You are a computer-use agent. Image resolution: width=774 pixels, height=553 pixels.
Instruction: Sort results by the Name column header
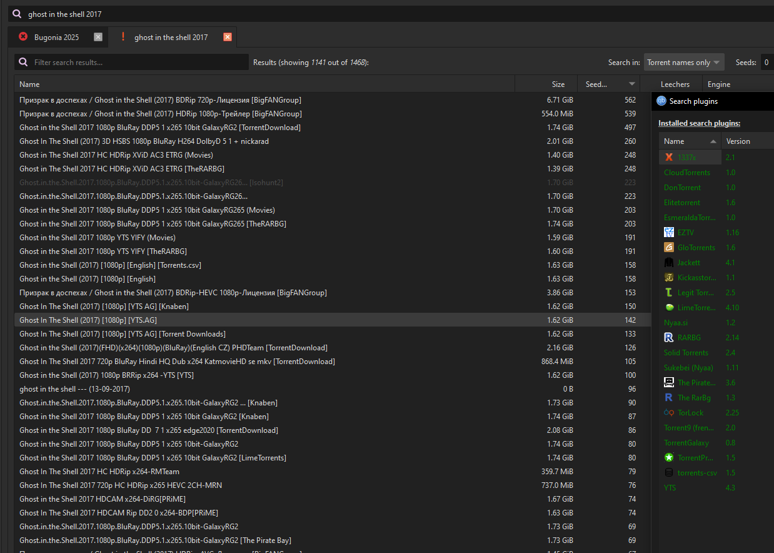(264, 84)
